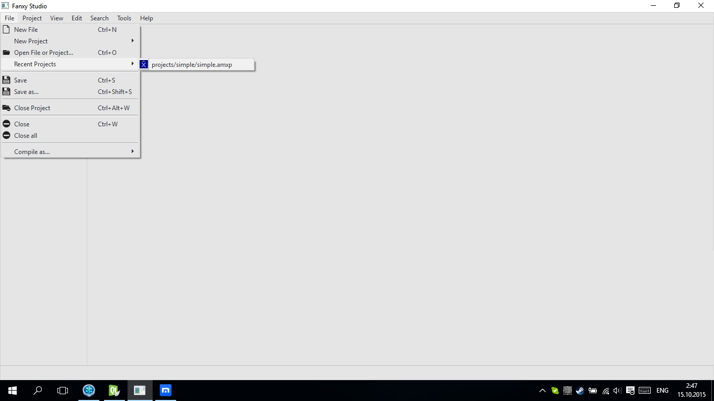The width and height of the screenshot is (714, 401).
Task: Select Open File or Project...
Action: [x=70, y=53]
